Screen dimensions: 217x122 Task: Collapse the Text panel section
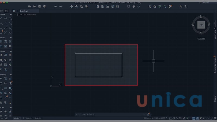tap(1, 108)
